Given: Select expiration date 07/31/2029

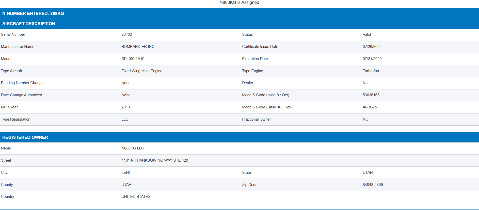Looking at the screenshot, I should pyautogui.click(x=372, y=59).
